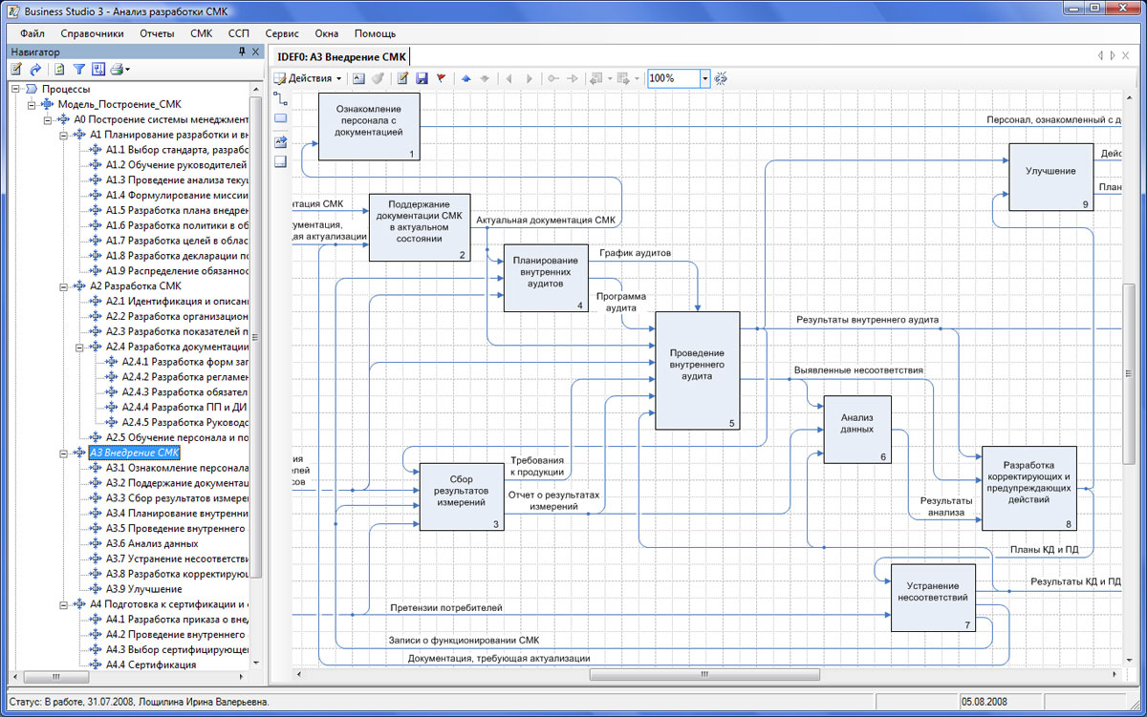Open the print dropdown arrow in Navigator

[127, 70]
